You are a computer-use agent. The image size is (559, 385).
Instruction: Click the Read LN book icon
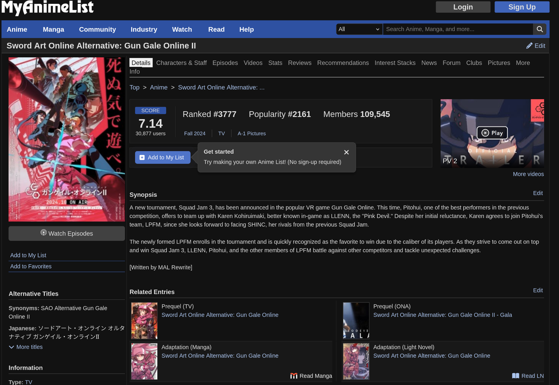tap(516, 376)
